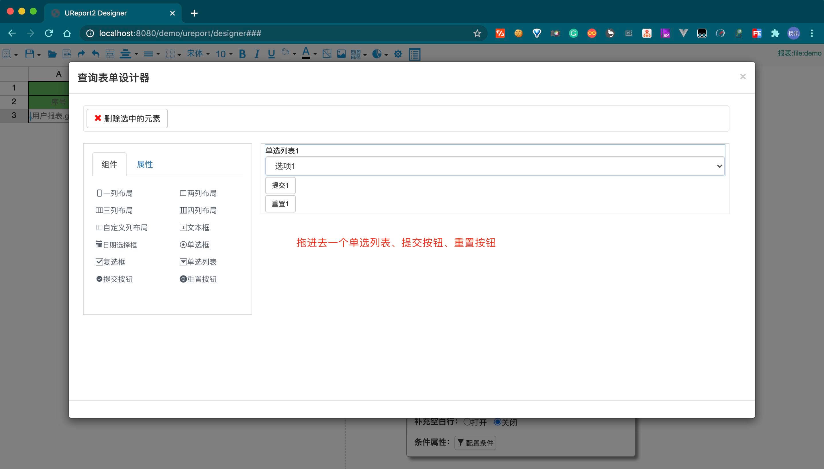The width and height of the screenshot is (824, 469).
Task: Select the 提交按钮 component
Action: 115,279
